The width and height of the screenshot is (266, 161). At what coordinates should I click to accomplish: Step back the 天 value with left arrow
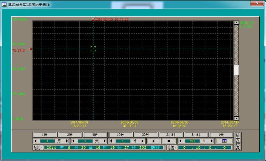tap(73, 141)
